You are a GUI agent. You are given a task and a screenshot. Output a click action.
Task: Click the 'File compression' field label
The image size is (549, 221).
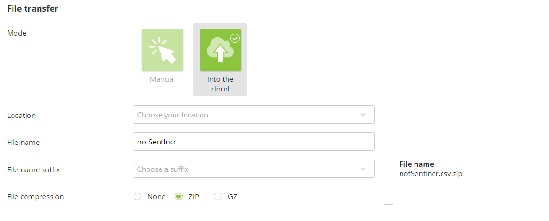35,197
